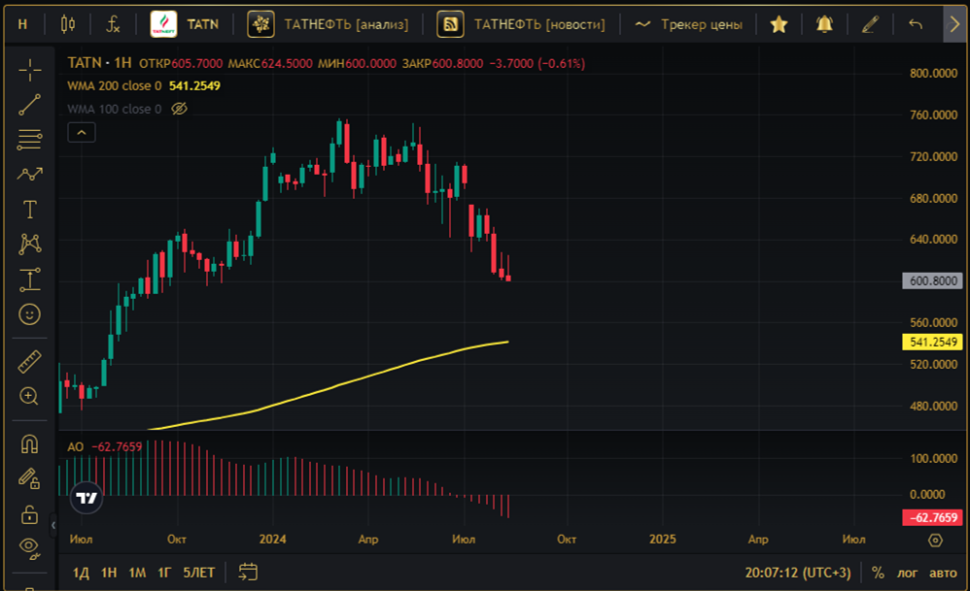
Task: Select the Fibonacci horizontal lines tool
Action: click(30, 140)
